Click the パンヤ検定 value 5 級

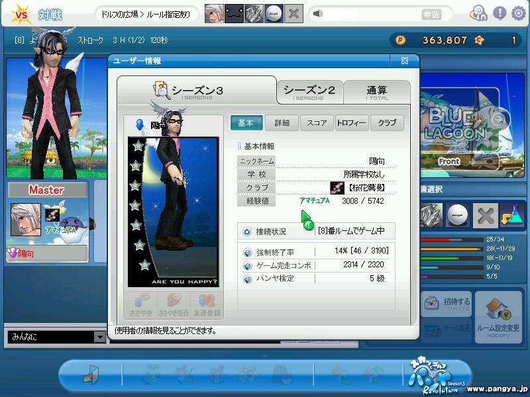tap(377, 279)
